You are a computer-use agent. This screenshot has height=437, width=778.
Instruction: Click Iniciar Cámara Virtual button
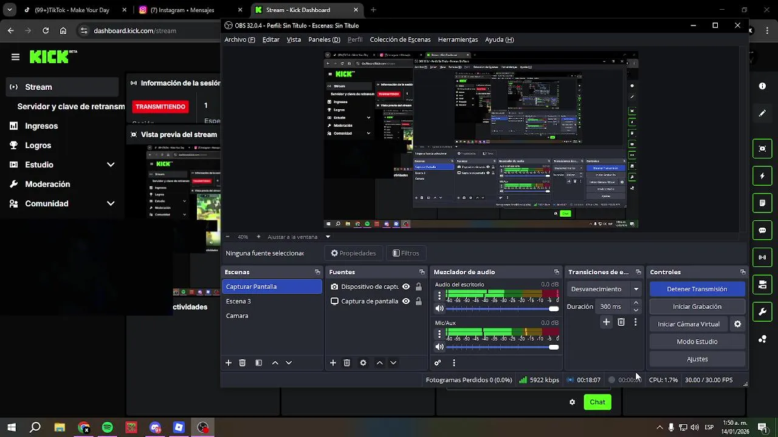(x=688, y=324)
